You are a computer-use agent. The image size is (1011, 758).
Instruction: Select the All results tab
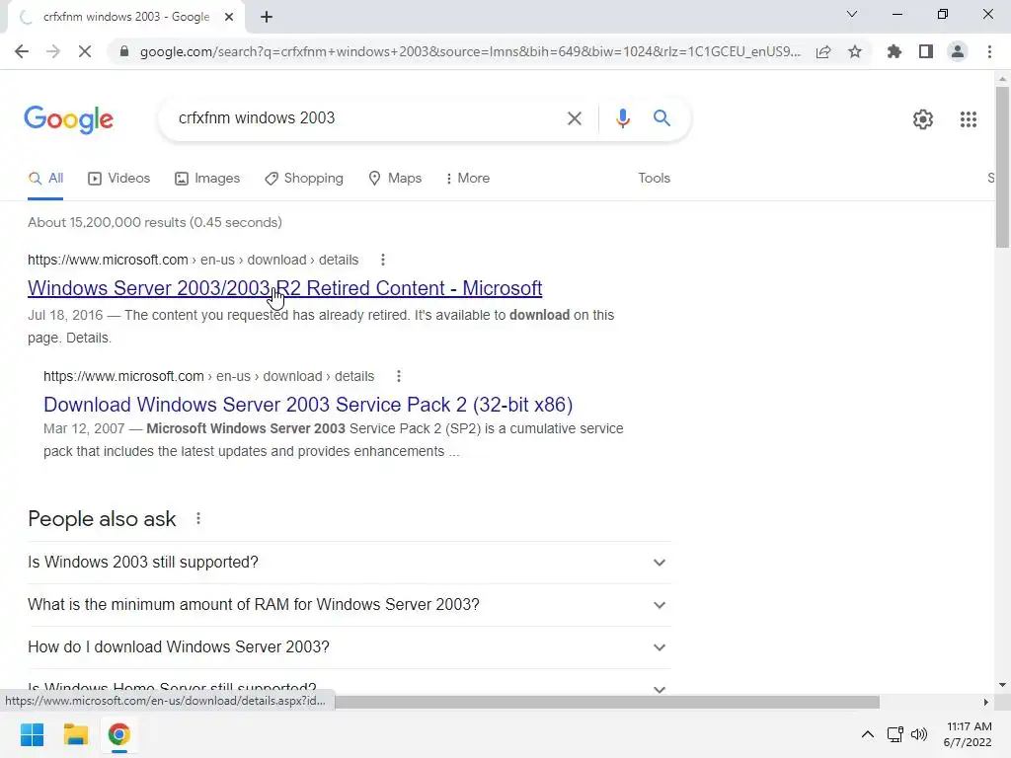(x=45, y=179)
